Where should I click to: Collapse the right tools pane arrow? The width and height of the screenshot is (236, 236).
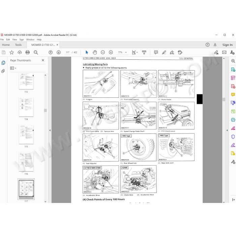(227, 130)
